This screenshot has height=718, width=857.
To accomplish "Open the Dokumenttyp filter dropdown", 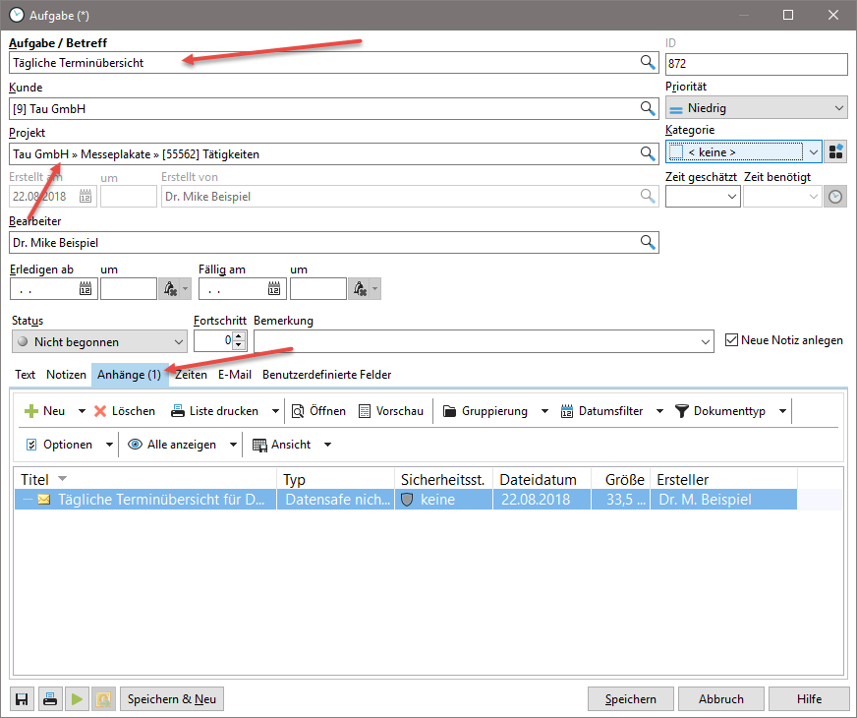I will pos(731,411).
